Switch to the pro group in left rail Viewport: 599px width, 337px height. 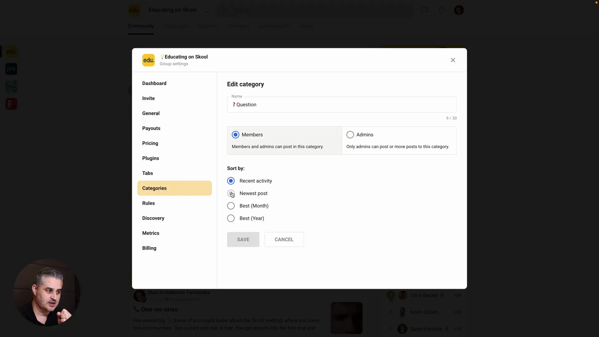click(11, 69)
